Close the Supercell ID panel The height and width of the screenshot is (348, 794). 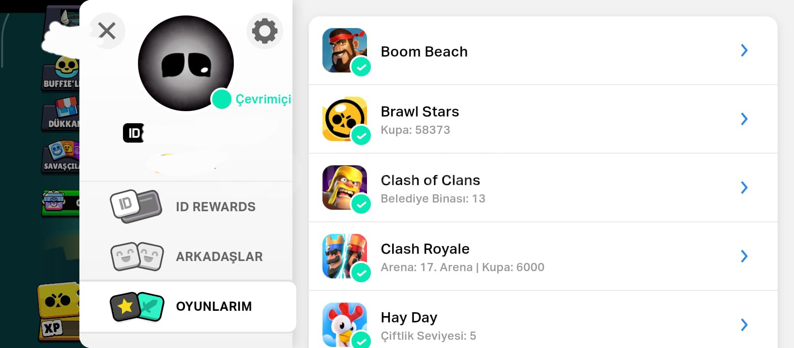click(107, 31)
